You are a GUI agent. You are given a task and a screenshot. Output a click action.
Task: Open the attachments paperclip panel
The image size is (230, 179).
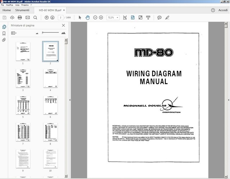click(4, 40)
